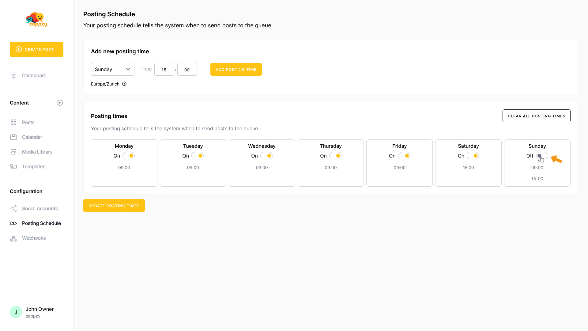Click the Webhooks icon in sidebar
Screen dimensions: 588x331
[x=13, y=238]
